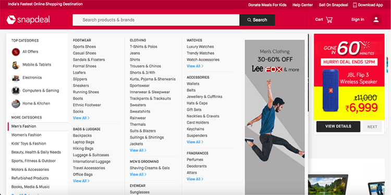391x195 pixels.
Task: Focus the Search products & brands field
Action: pyautogui.click(x=156, y=20)
